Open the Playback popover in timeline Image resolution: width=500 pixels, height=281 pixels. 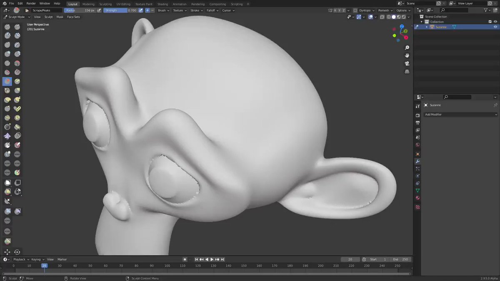click(x=21, y=259)
